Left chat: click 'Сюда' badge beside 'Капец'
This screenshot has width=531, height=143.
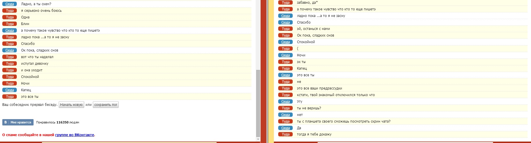pos(10,90)
